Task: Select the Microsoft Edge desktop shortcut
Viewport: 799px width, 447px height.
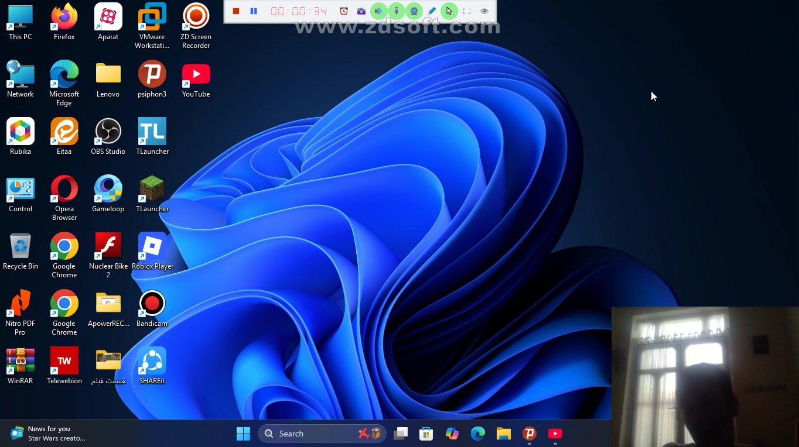Action: click(x=64, y=84)
